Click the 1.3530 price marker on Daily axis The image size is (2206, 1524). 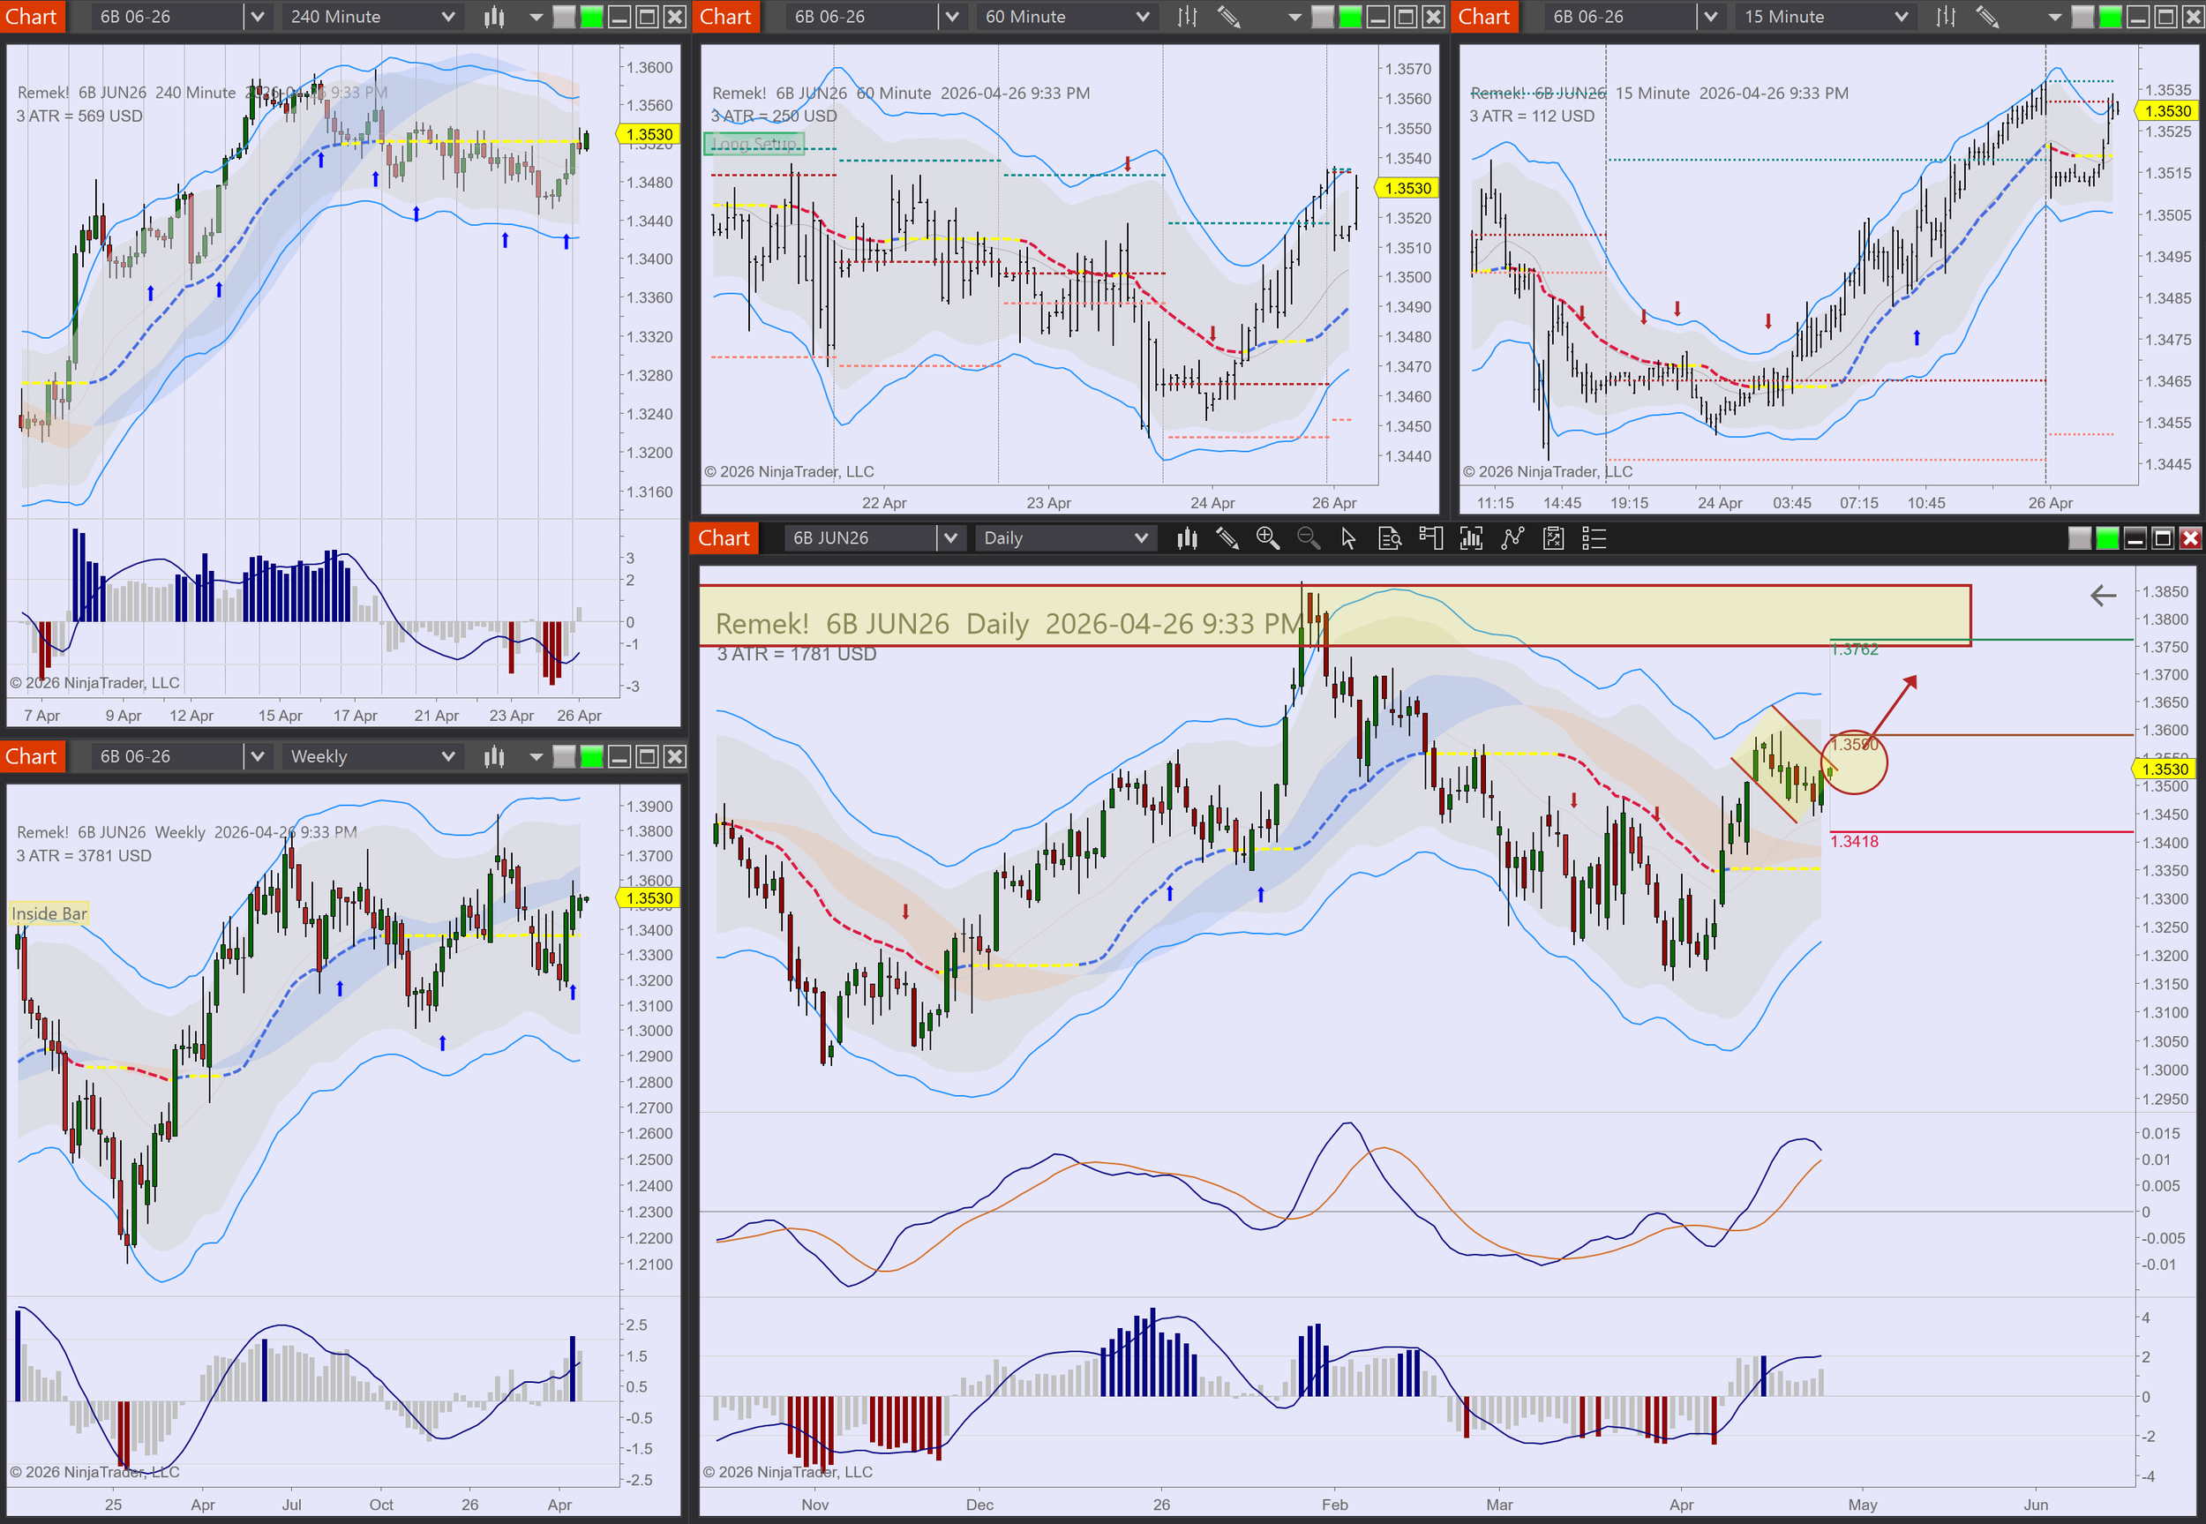(2164, 769)
